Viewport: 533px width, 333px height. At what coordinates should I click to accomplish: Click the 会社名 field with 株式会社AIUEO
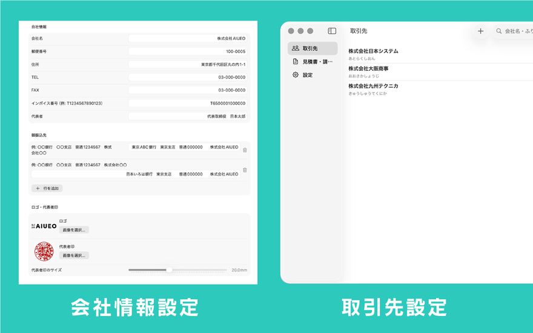point(188,38)
